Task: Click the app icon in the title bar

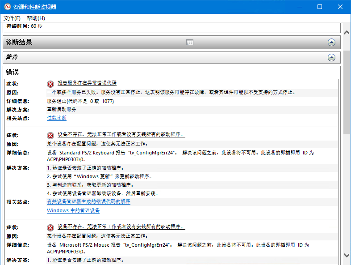Action: (x=7, y=7)
